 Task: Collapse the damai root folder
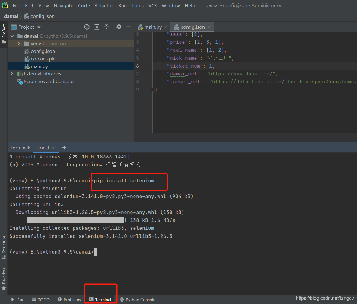[x=12, y=36]
